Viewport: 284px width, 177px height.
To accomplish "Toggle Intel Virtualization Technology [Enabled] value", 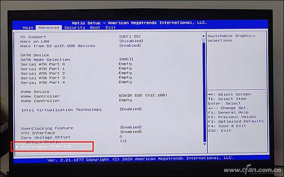I will tap(130, 109).
